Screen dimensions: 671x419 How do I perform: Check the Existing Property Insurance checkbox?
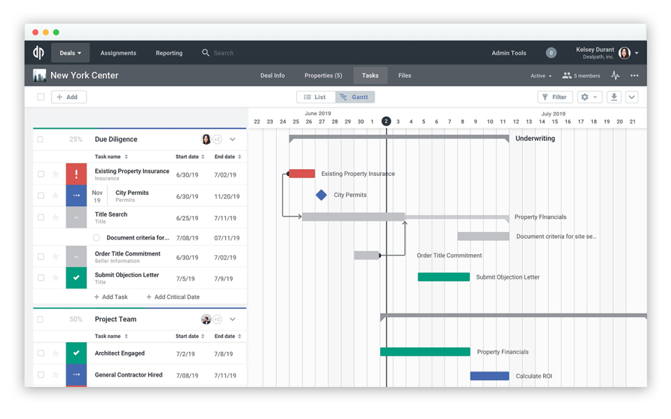click(41, 174)
